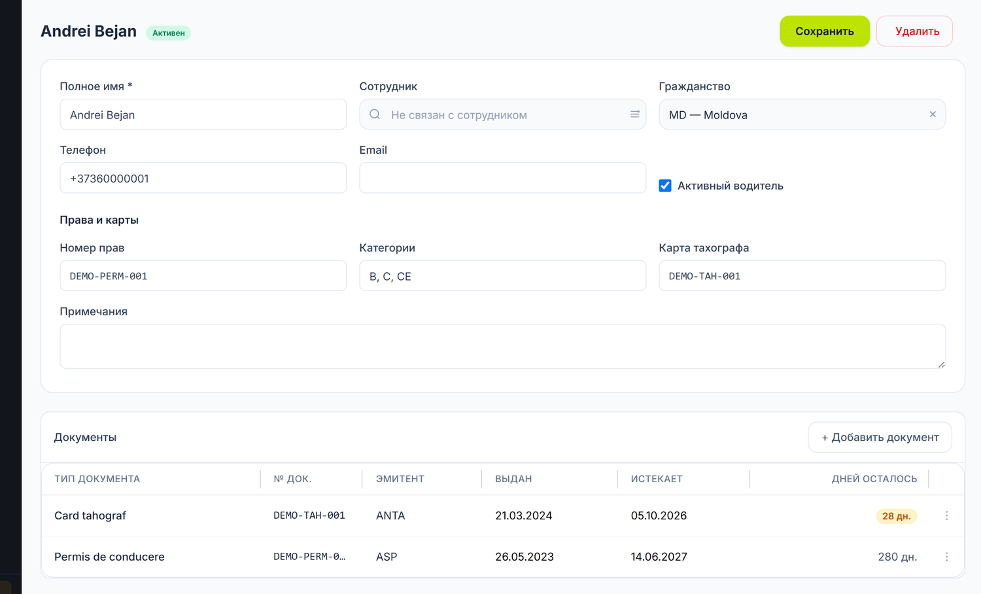Open row actions for Permis de conducere
981x594 pixels.
click(946, 557)
